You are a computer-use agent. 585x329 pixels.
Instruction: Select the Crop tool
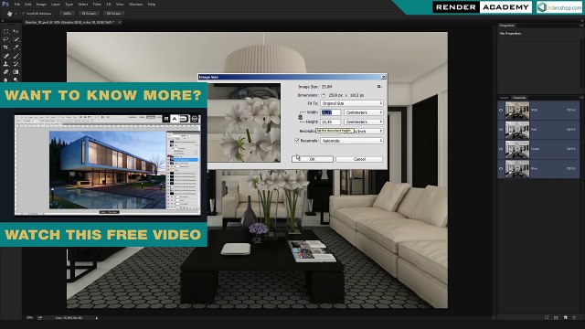tap(6, 48)
